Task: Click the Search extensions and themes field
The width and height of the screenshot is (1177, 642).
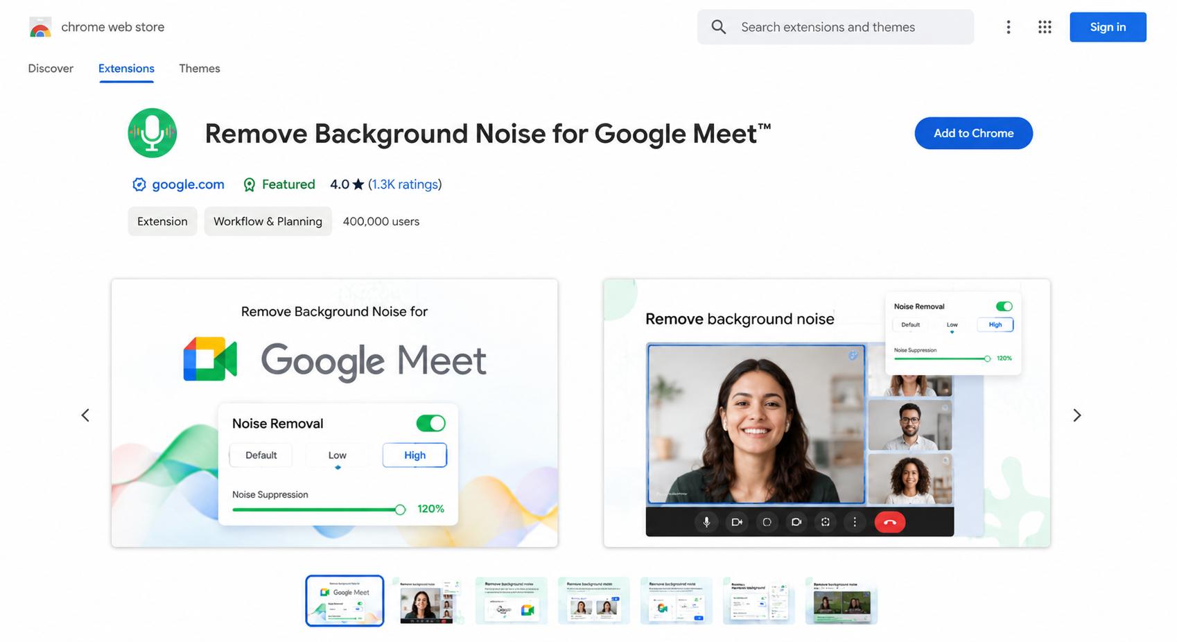Action: (x=835, y=27)
